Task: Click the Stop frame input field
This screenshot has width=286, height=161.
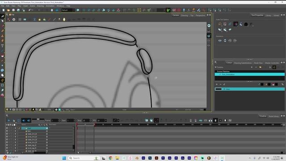Action: pyautogui.click(x=86, y=120)
